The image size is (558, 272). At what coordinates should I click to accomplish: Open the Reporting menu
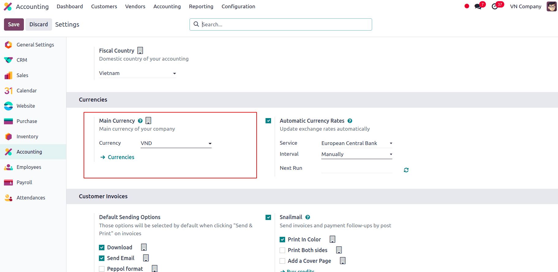point(201,6)
